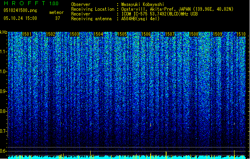Click the 0.6 kHz axis tick label
The height and width of the screenshot is (159, 250).
[4, 151]
